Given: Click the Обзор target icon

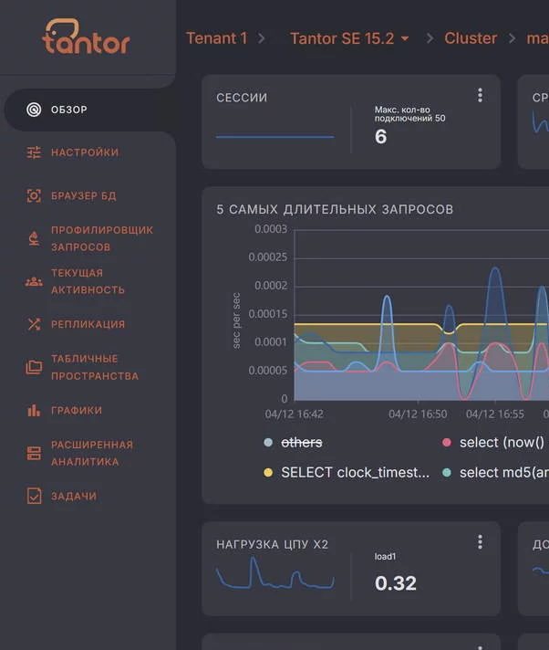Looking at the screenshot, I should click(34, 110).
